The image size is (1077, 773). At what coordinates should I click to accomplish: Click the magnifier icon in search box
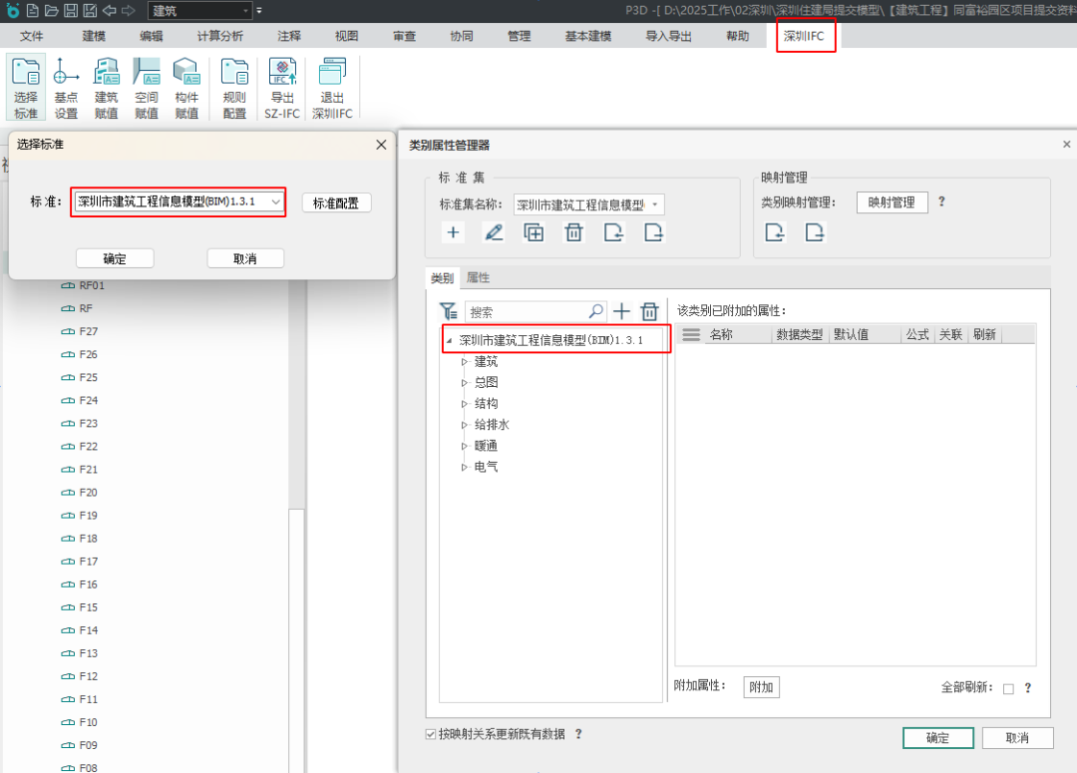596,311
